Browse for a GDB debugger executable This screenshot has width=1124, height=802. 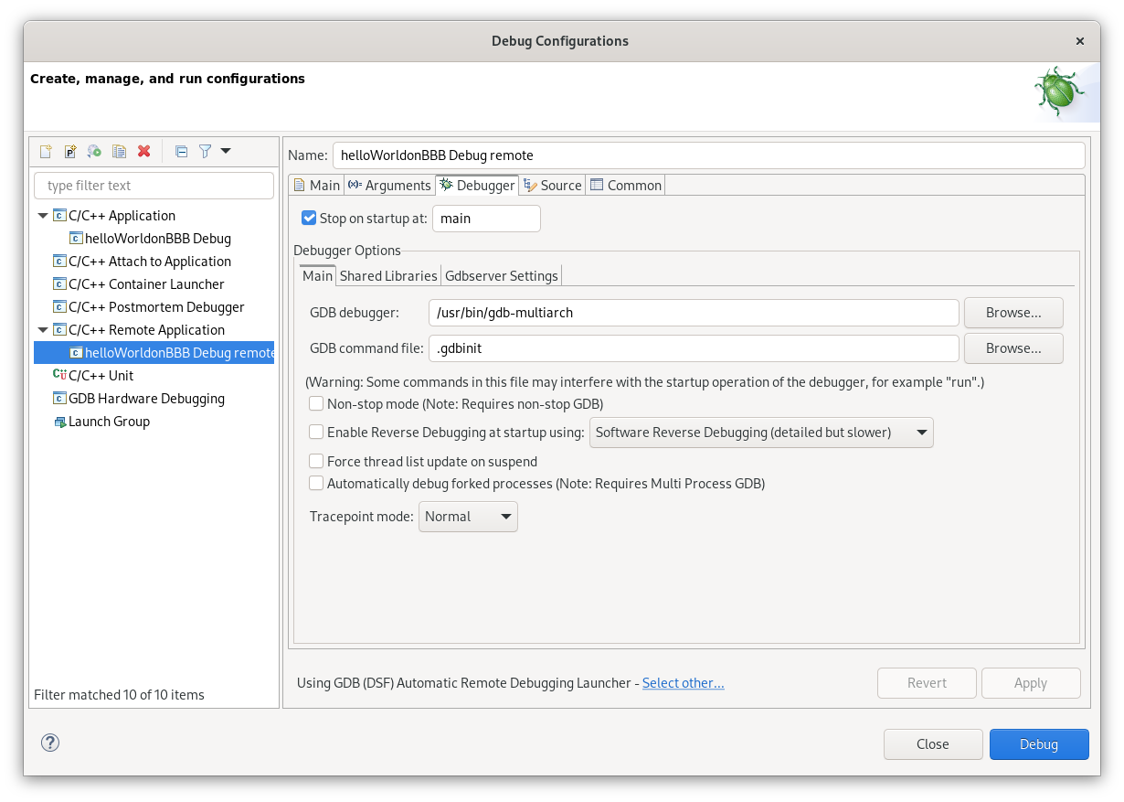tap(1013, 312)
